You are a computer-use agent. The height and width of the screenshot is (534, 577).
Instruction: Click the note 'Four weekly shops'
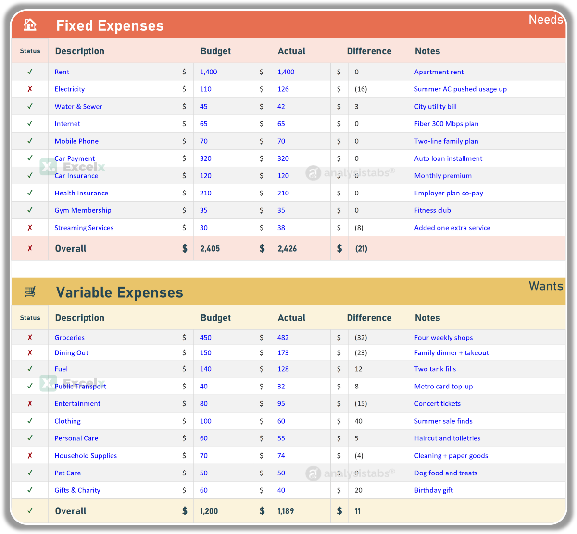tap(444, 338)
